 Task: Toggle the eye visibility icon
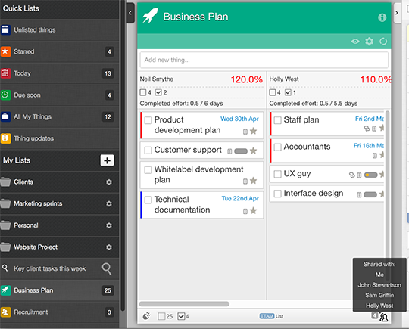coord(355,41)
